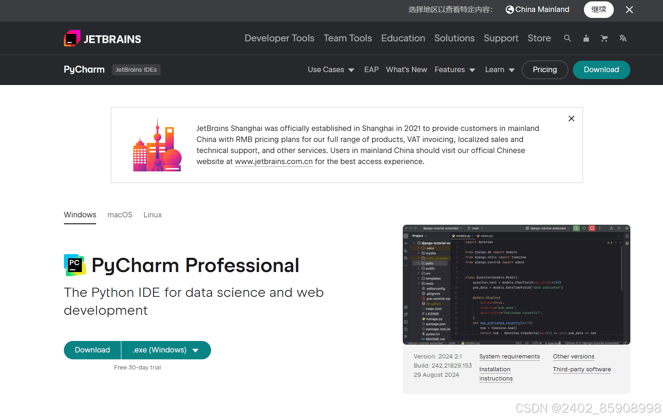Screen dimensions: 663x420
Task: Open Installation instructions link
Action: 496,374
